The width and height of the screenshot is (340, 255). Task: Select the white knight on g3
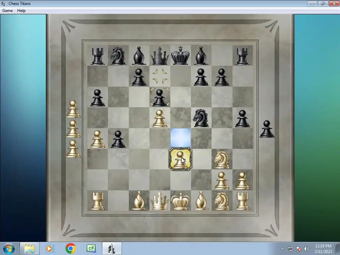click(222, 160)
